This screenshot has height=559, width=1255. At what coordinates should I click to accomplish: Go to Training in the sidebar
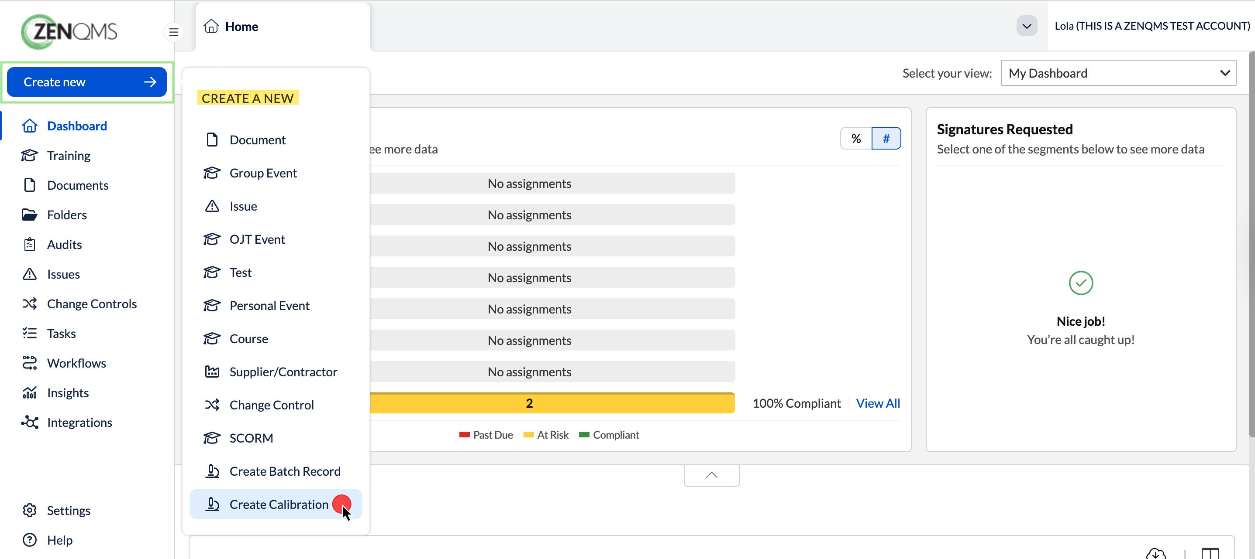click(x=68, y=156)
